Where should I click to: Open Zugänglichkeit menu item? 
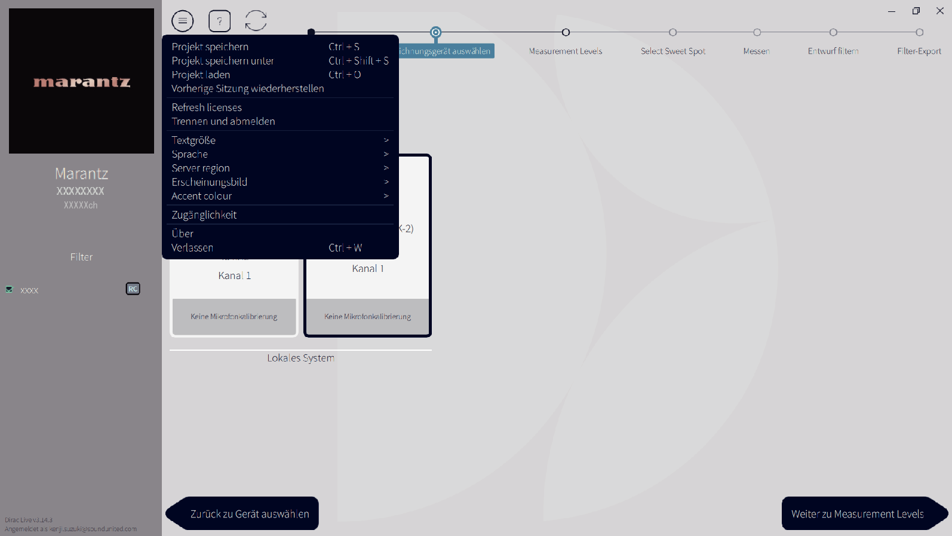(x=280, y=215)
